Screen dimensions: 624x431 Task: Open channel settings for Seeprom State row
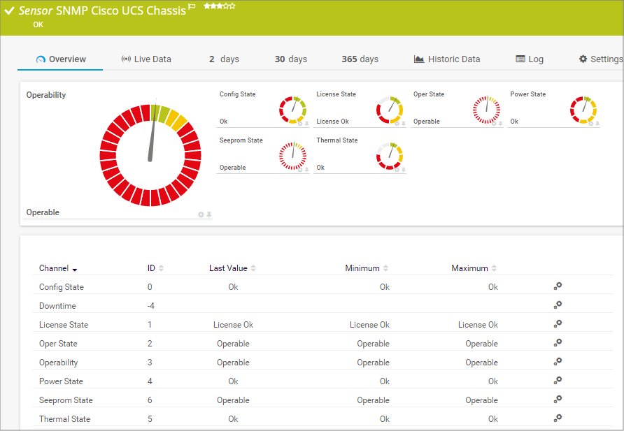pos(558,400)
